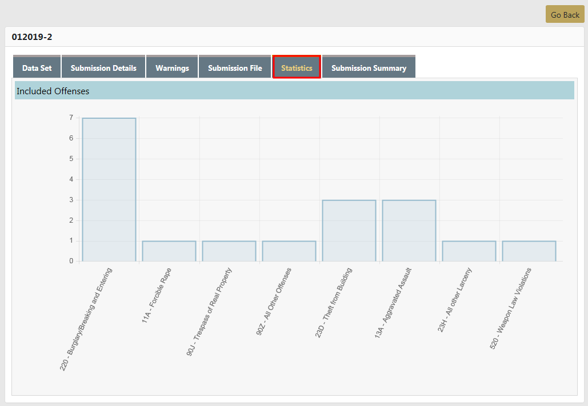Click the 012019-2 submission title
Viewport: 588px width, 406px height.
point(32,37)
